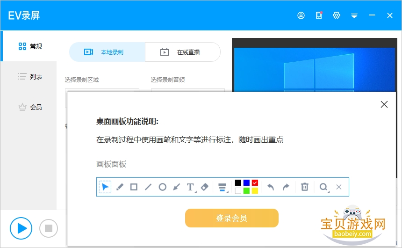The image size is (402, 248).
Task: Select the text T tool
Action: coord(191,187)
